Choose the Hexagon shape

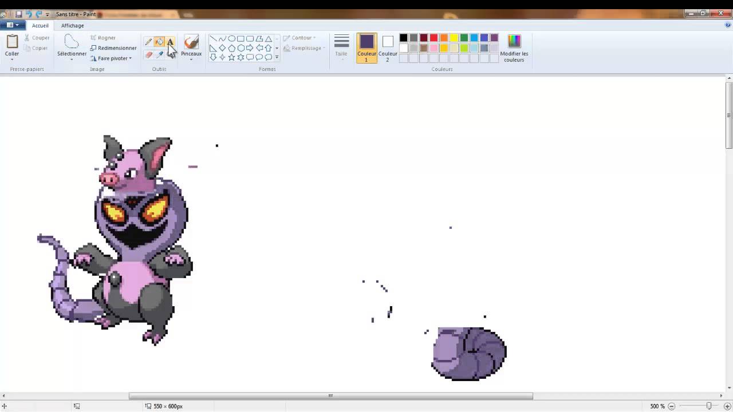pos(241,48)
